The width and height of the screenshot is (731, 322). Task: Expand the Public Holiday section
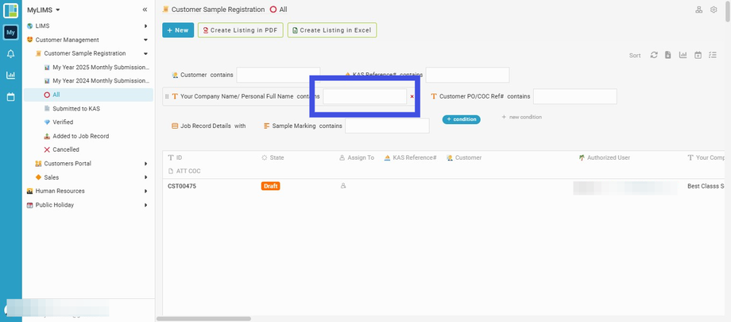pyautogui.click(x=146, y=205)
